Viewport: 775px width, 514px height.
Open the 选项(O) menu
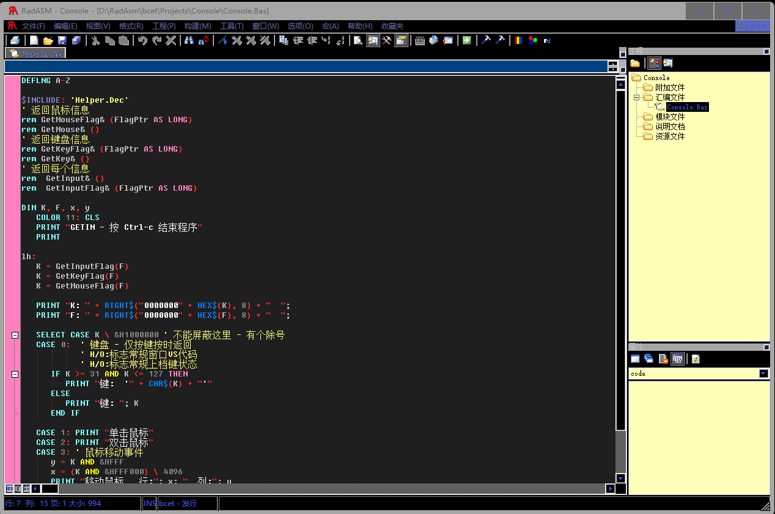point(300,26)
